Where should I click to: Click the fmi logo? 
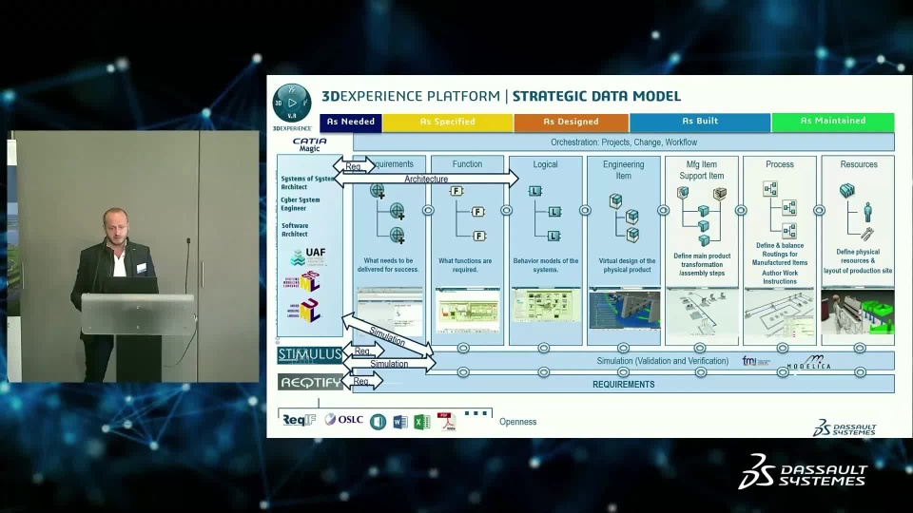coord(755,361)
